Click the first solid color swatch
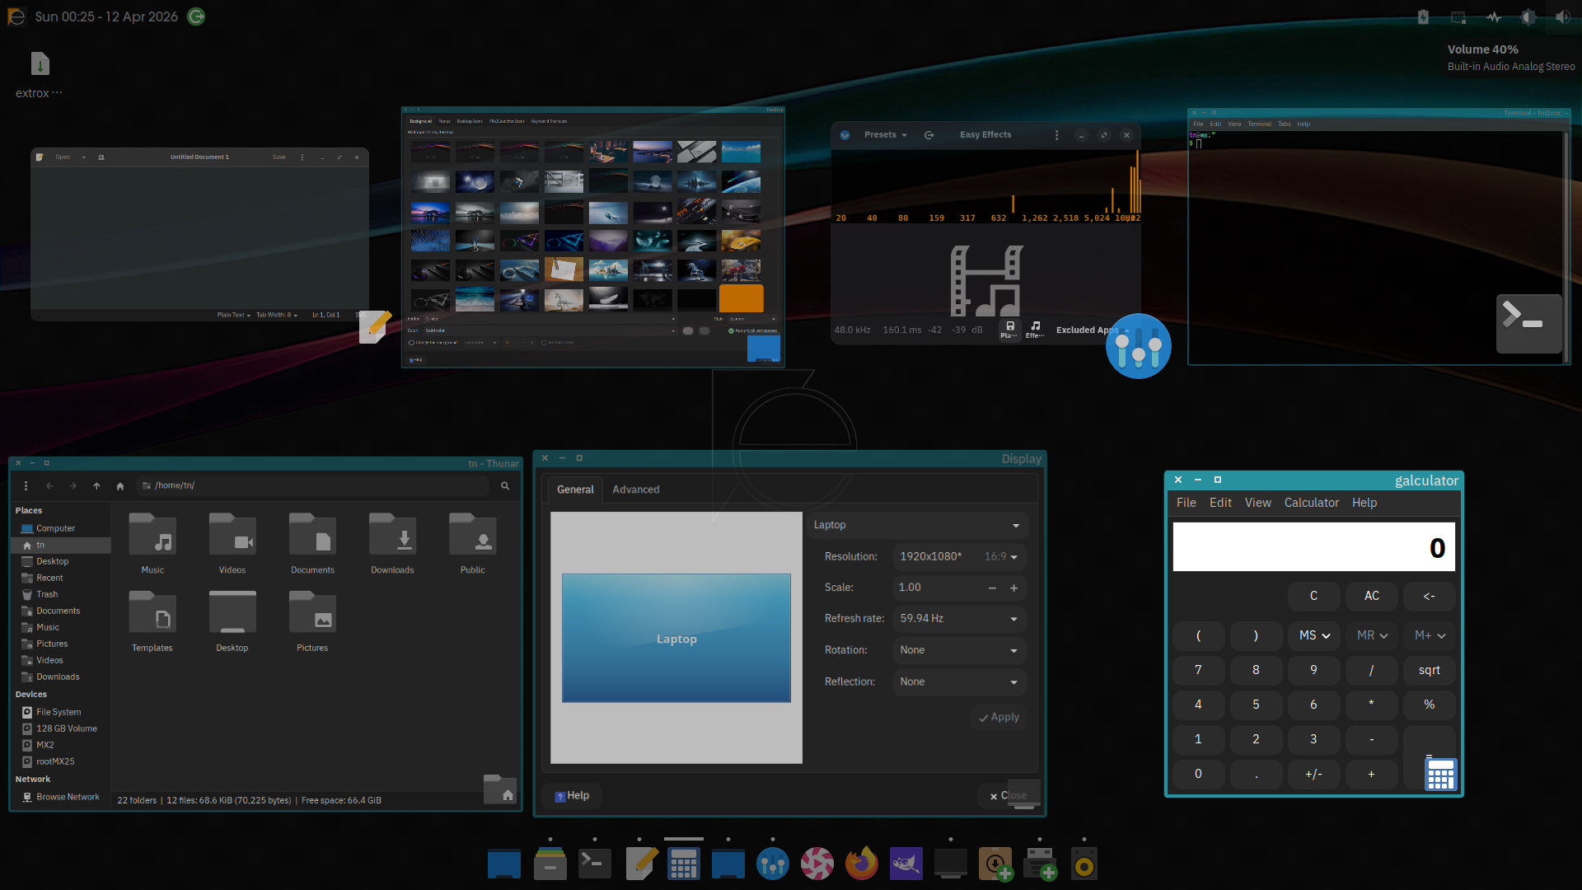 687,330
